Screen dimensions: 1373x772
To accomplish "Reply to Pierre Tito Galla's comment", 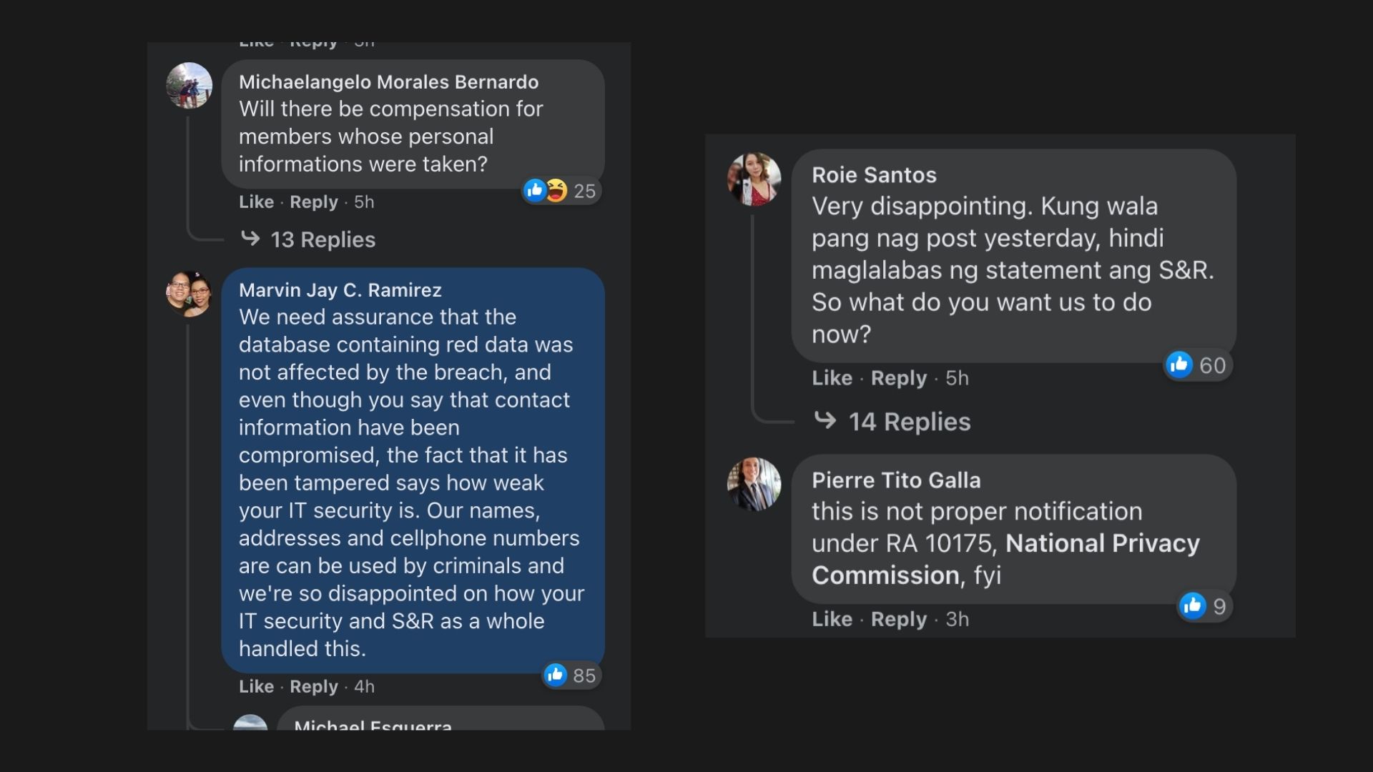I will [898, 619].
